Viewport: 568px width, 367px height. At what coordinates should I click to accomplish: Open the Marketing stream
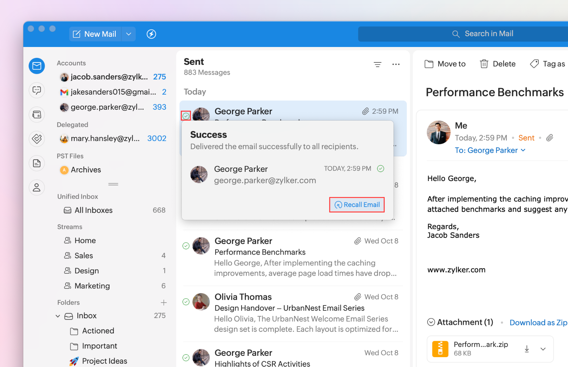[x=92, y=286]
